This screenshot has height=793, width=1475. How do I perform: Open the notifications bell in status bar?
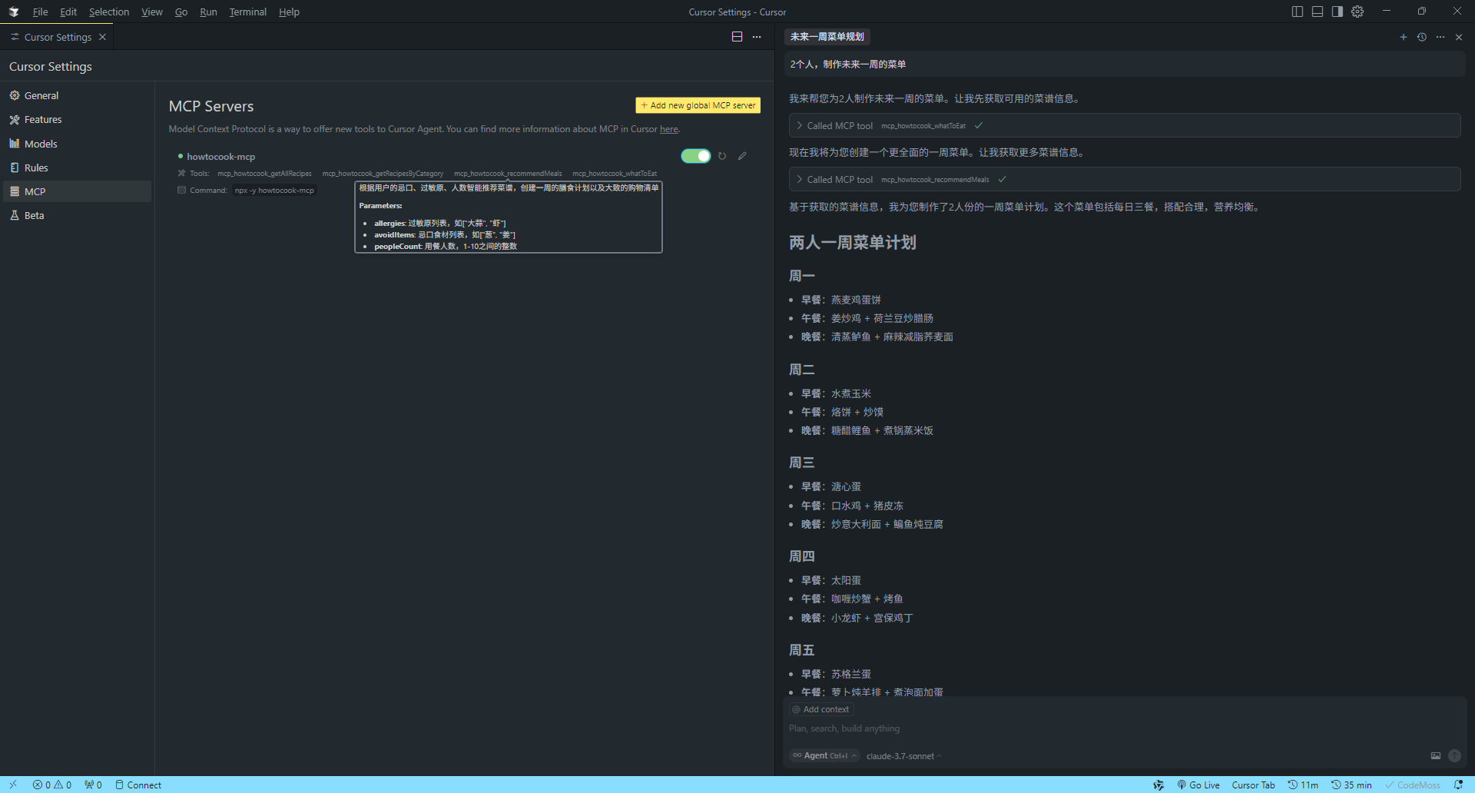click(1458, 785)
